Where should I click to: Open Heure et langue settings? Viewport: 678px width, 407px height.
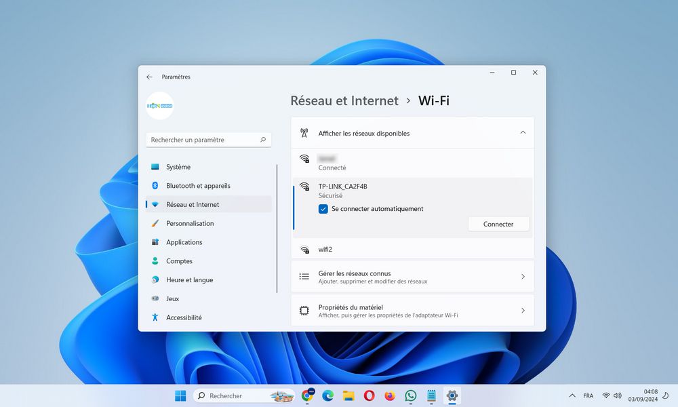189,280
